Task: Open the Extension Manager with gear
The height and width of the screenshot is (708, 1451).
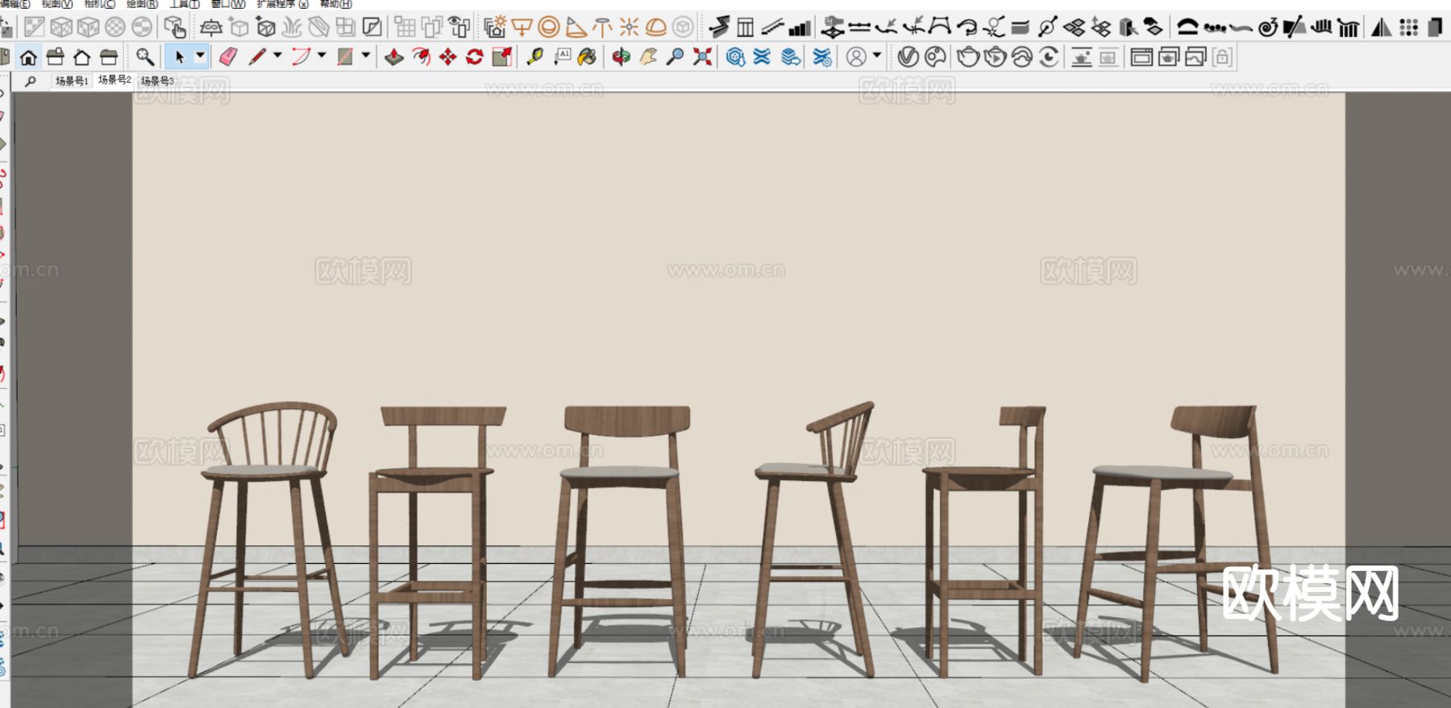Action: (x=822, y=57)
